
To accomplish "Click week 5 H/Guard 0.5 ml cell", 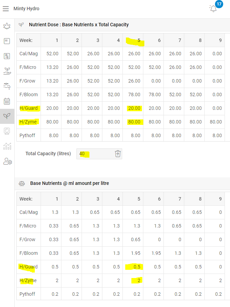I will [137, 267].
